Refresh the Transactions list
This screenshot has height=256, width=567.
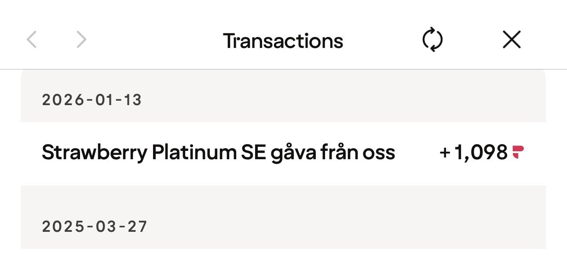(x=432, y=40)
